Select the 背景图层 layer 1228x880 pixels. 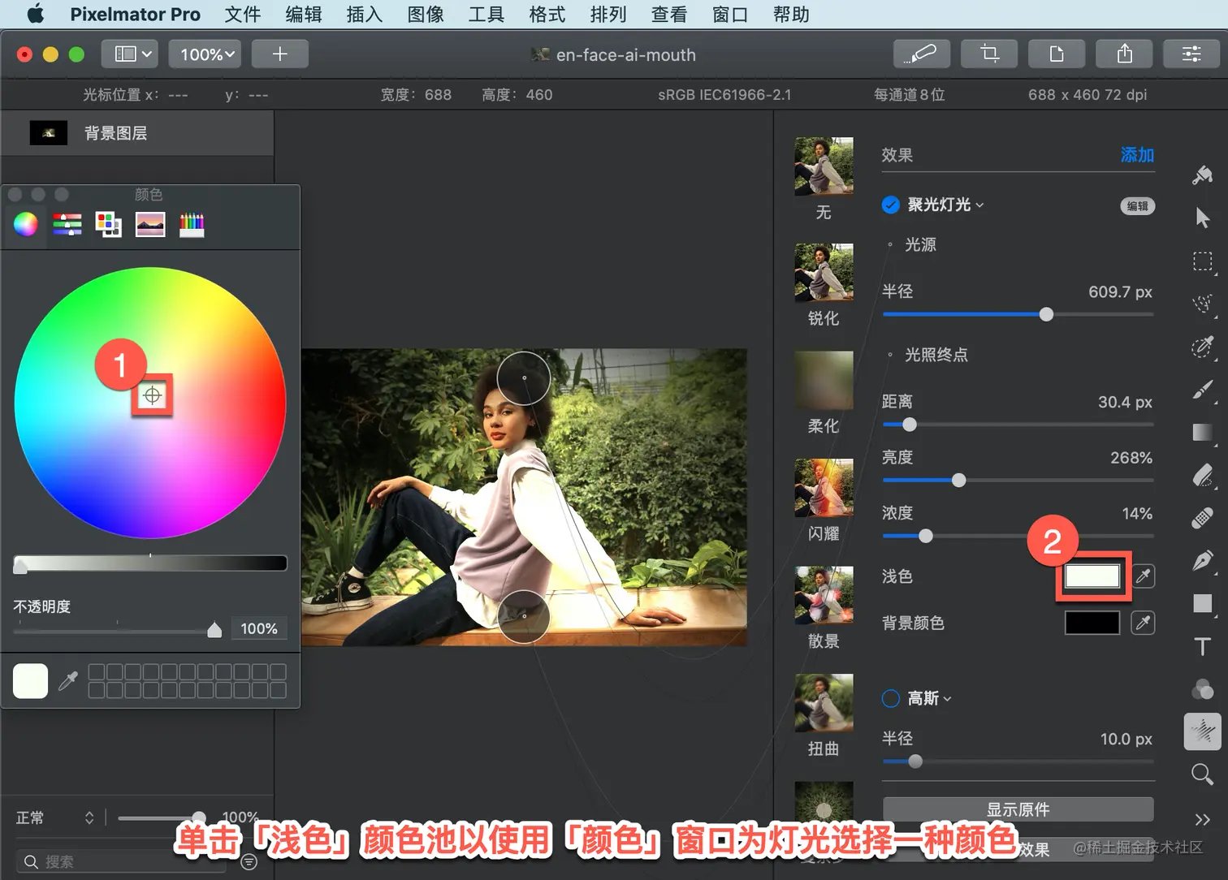click(137, 133)
